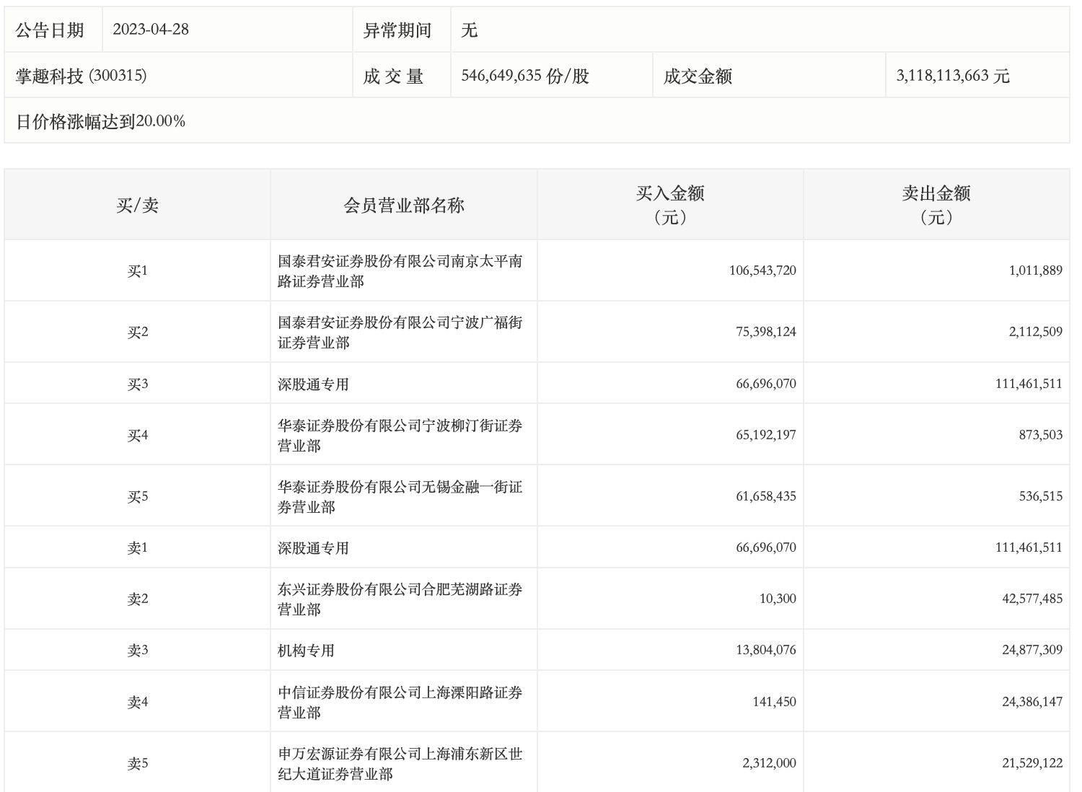Screen dimensions: 1082x792
Task: Open 申万宏源 上海浦东新区世纪大道 entry
Action: coord(400,764)
